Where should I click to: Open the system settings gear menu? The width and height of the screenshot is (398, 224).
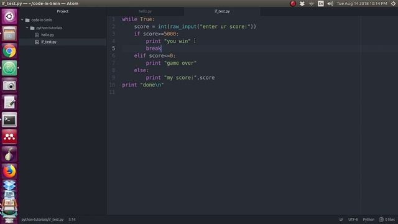[x=393, y=4]
